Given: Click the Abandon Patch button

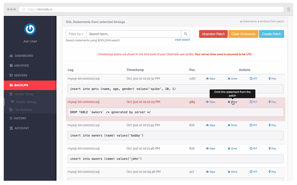Looking at the screenshot, I should point(213,34).
